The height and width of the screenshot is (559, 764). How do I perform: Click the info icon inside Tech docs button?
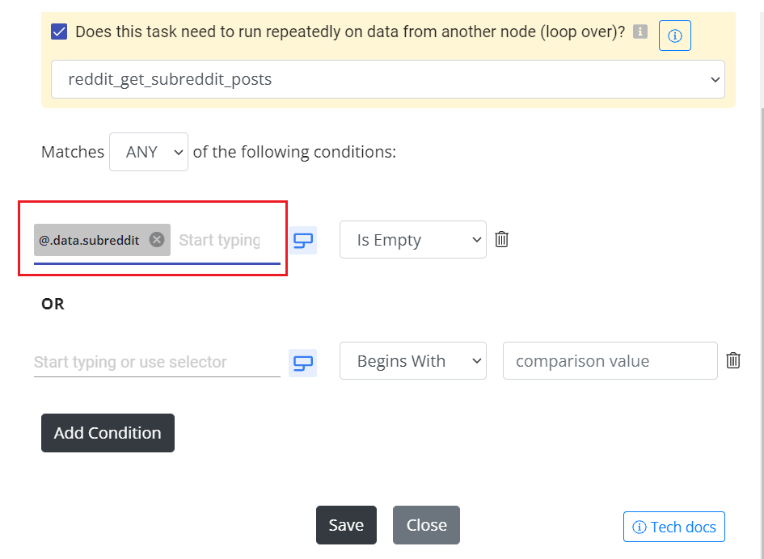[639, 527]
